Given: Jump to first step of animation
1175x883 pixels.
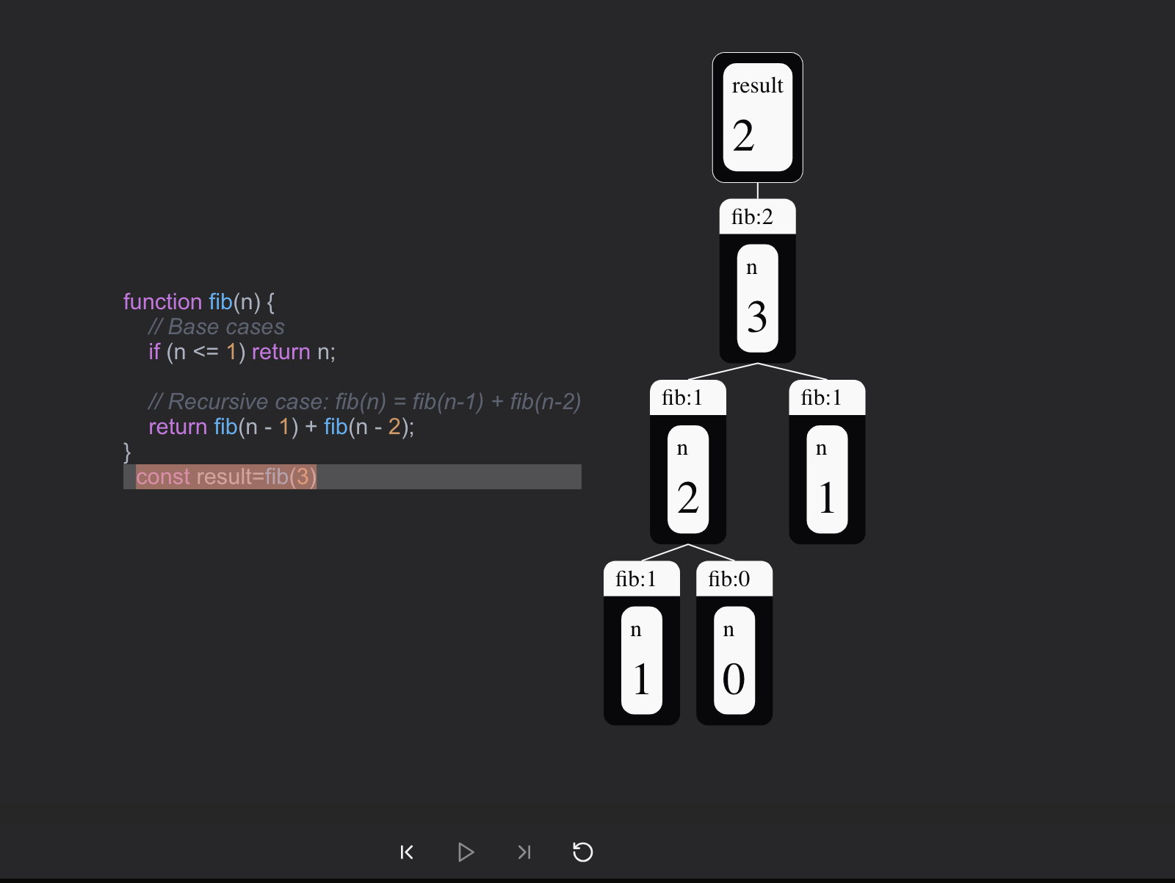Looking at the screenshot, I should tap(407, 852).
